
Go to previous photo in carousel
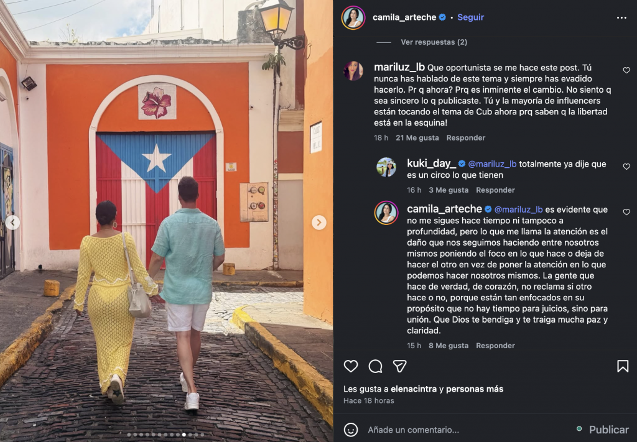12,223
